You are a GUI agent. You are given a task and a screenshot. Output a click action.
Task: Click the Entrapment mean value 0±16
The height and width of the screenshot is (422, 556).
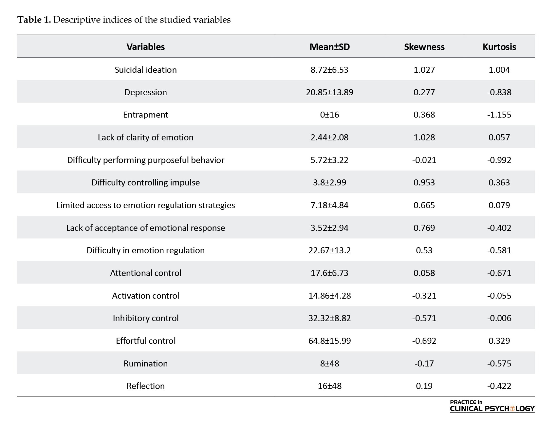(329, 115)
